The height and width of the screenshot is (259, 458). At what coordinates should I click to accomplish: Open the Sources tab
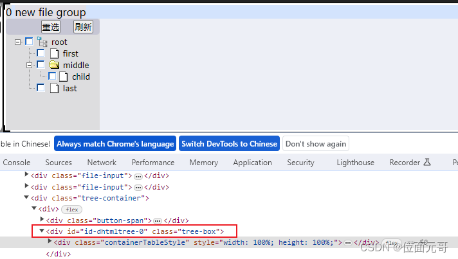(59, 163)
